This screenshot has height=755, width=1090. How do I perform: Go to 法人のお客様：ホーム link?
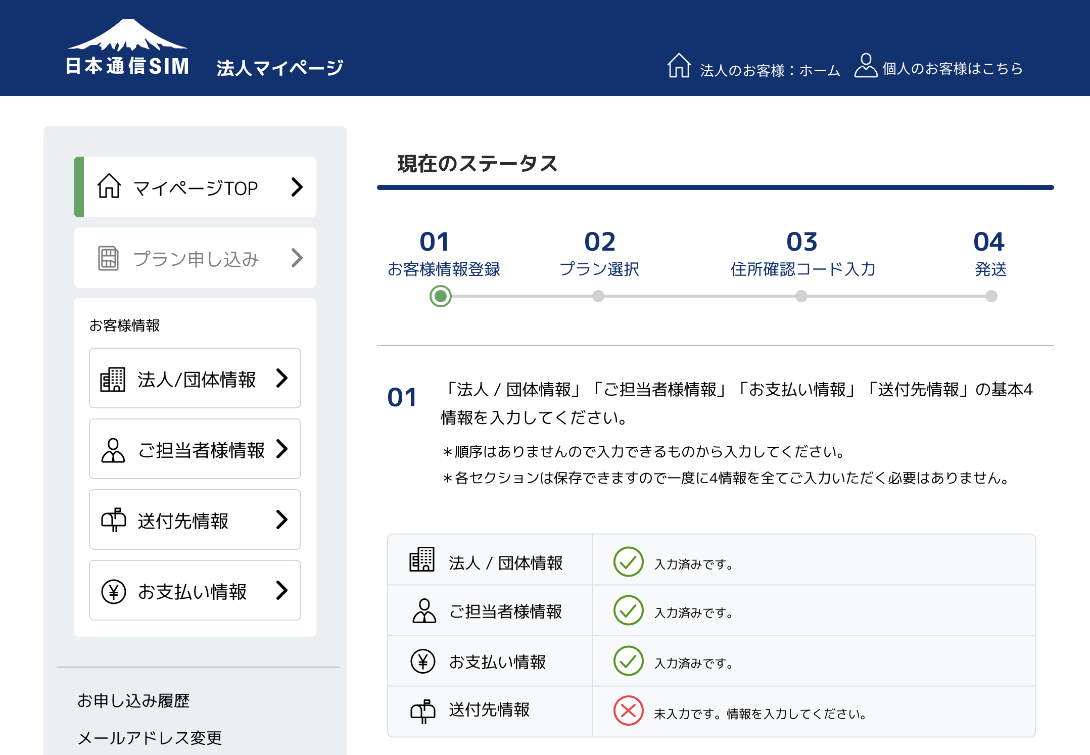[x=770, y=70]
